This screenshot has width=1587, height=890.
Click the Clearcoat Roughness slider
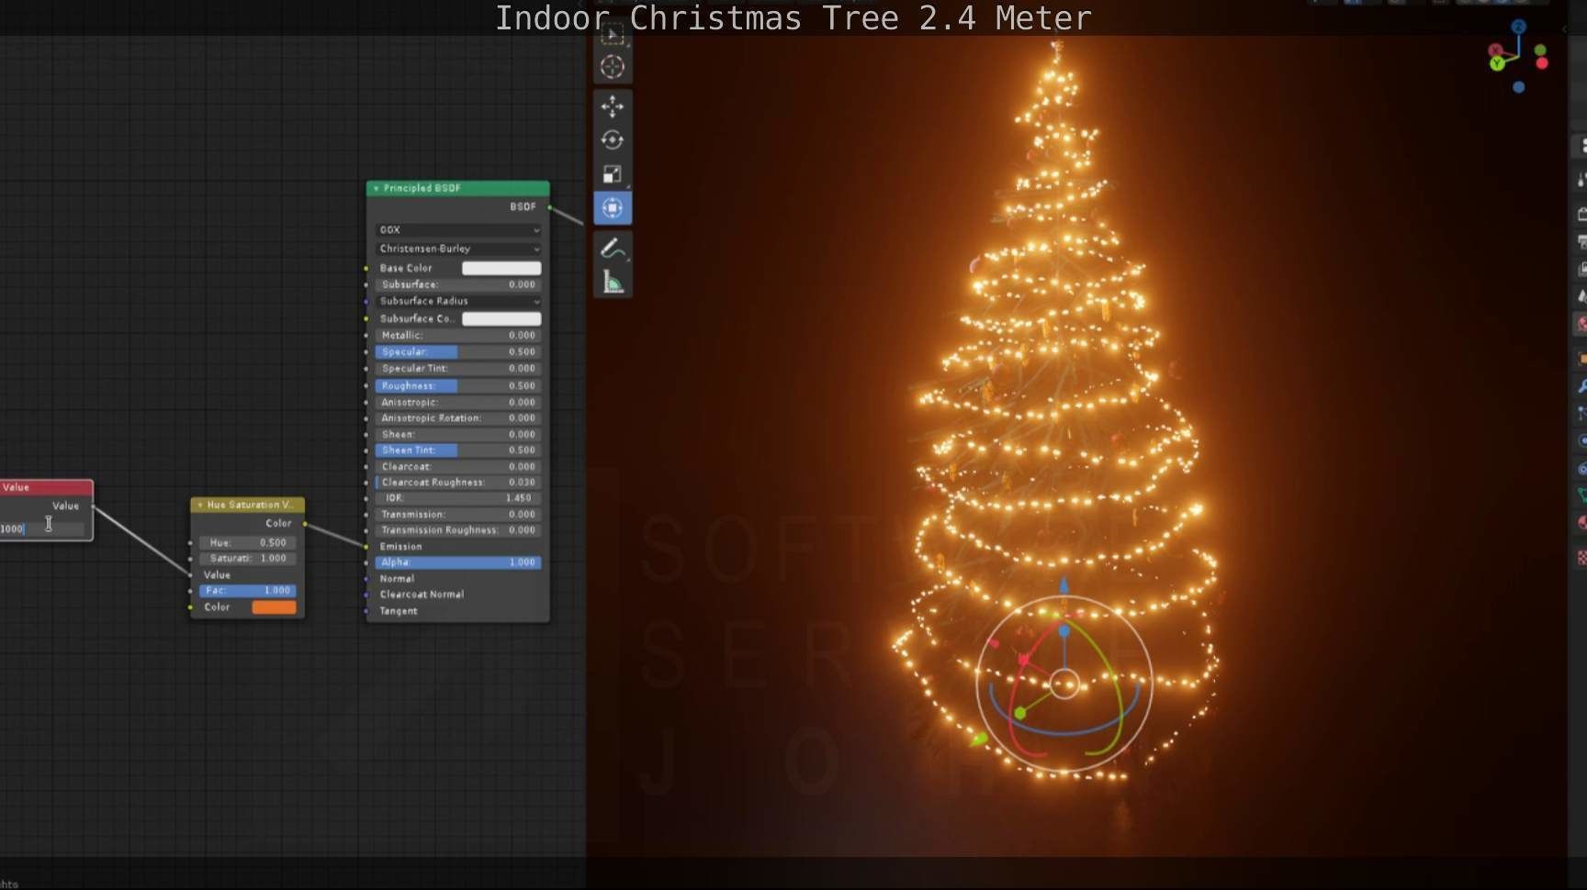pos(458,483)
